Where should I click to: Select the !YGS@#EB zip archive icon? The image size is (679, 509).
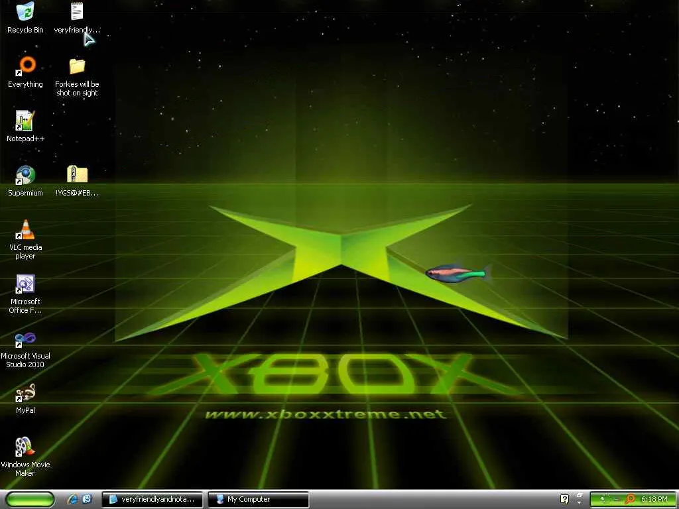(77, 180)
